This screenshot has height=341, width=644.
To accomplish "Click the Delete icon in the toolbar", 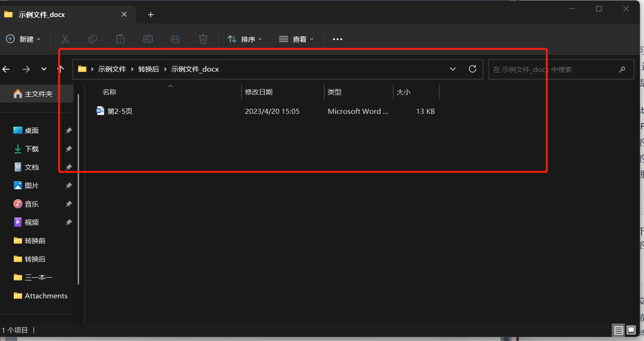I will pos(203,39).
